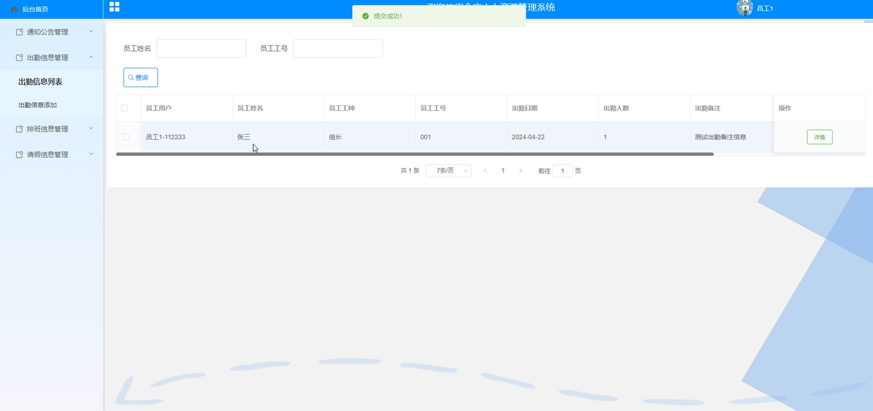Focus the 员工姓名 input field

click(201, 48)
